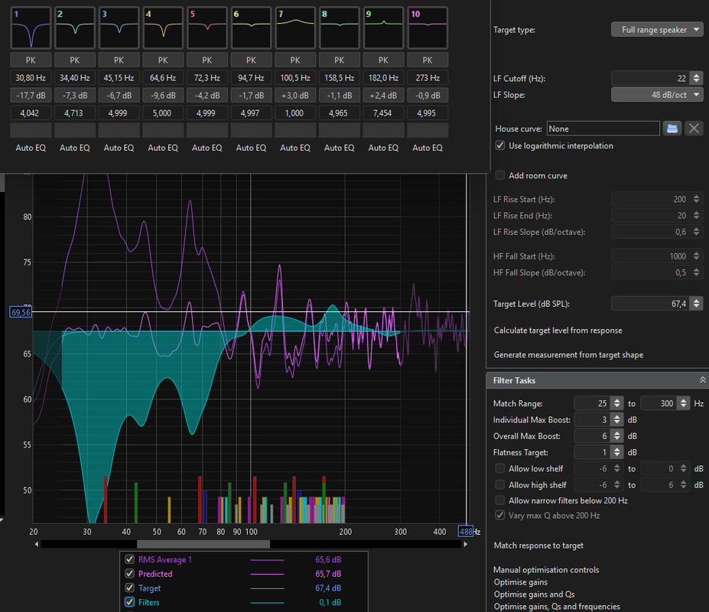Enable Allow narrow filters below 200 Hz
The width and height of the screenshot is (709, 612).
[500, 500]
